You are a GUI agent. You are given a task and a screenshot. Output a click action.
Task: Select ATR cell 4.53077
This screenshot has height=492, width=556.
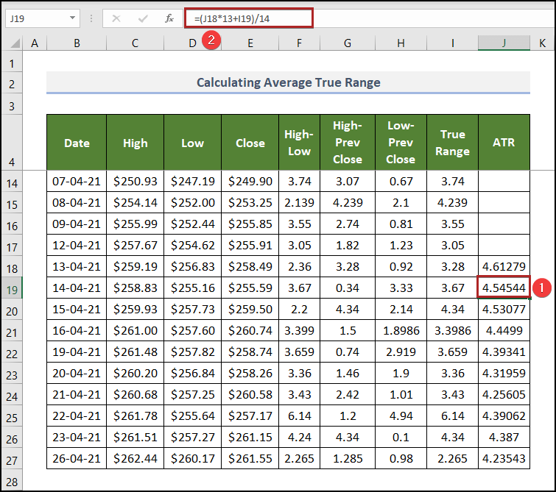504,309
